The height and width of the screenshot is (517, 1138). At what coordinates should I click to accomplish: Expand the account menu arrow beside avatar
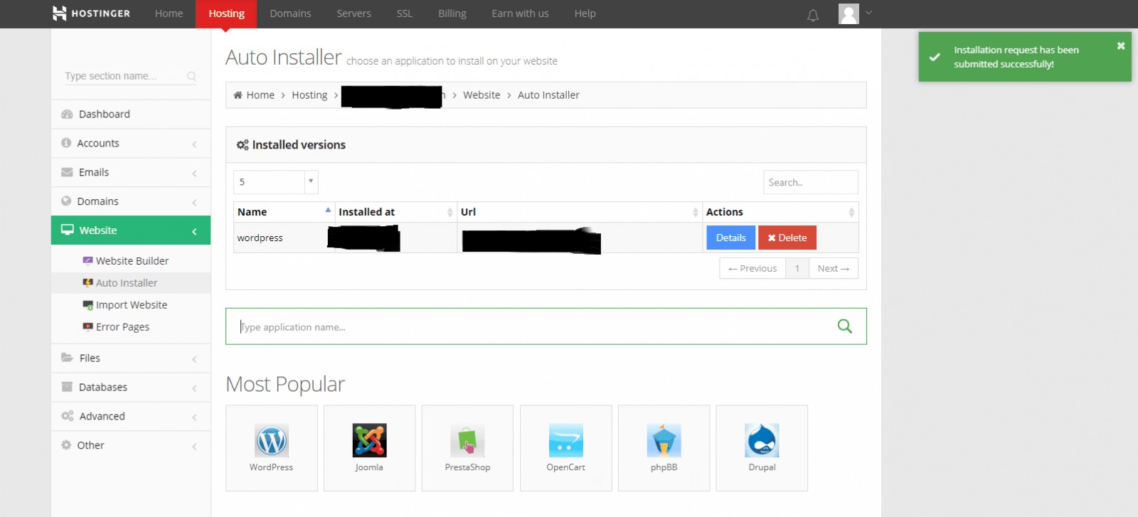click(868, 13)
